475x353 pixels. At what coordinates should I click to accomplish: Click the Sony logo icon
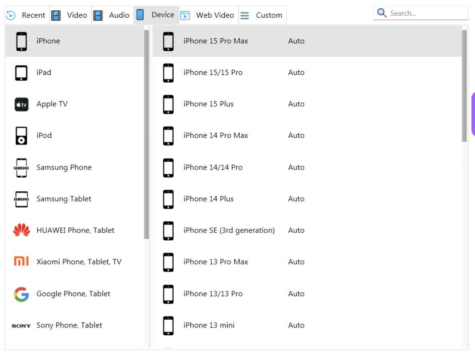pyautogui.click(x=21, y=326)
